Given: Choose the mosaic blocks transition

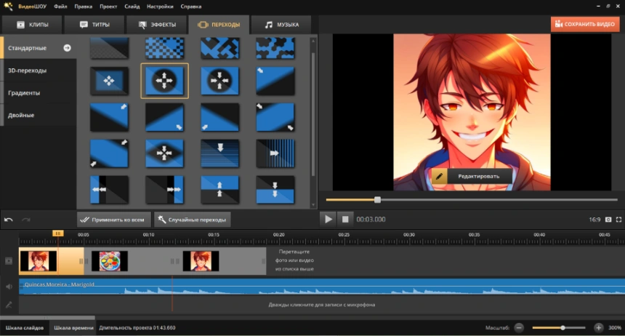Looking at the screenshot, I should point(219,48).
